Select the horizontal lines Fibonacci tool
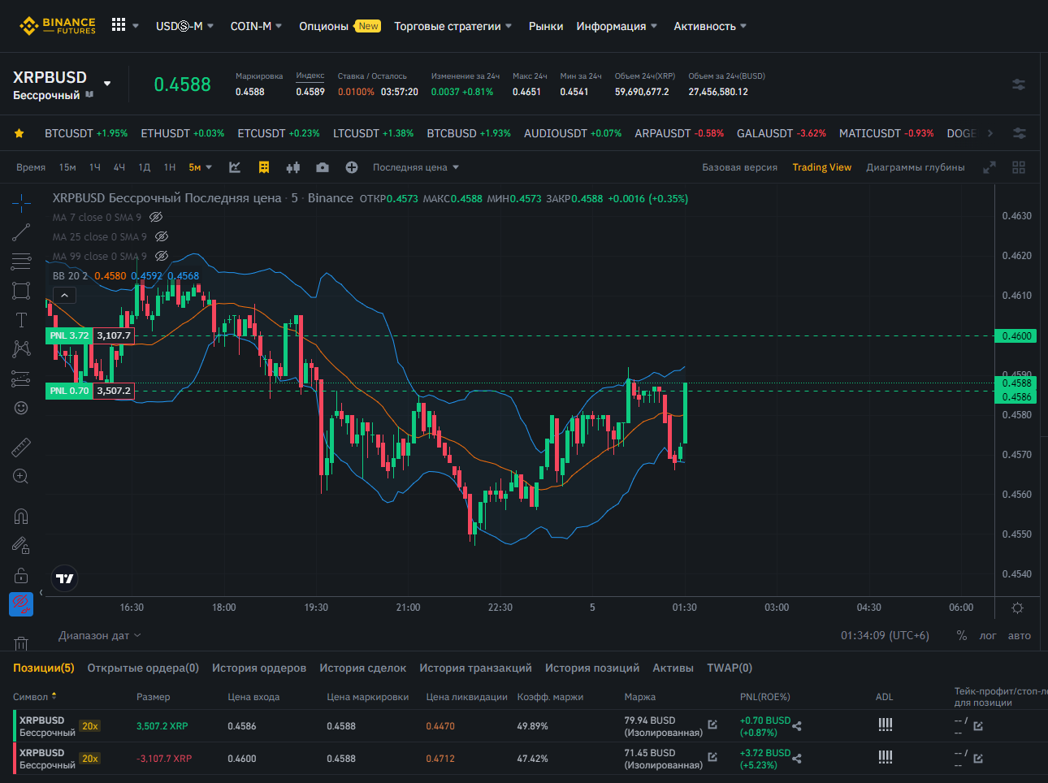The image size is (1048, 783). 21,262
